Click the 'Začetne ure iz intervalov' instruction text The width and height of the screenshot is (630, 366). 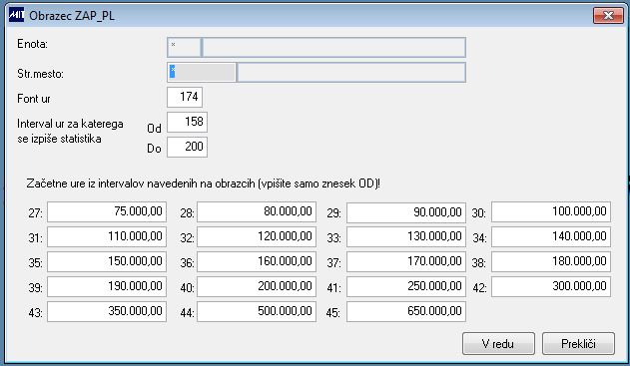point(203,183)
